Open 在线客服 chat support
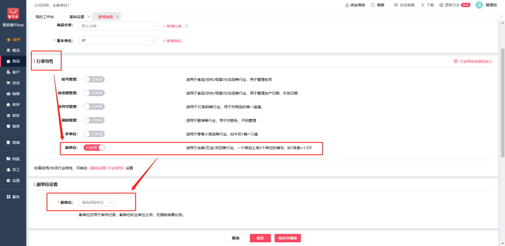Viewport: 505px width, 246px height. [404, 5]
